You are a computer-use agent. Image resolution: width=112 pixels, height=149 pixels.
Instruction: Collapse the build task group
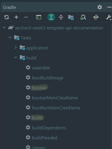pyautogui.click(x=16, y=57)
